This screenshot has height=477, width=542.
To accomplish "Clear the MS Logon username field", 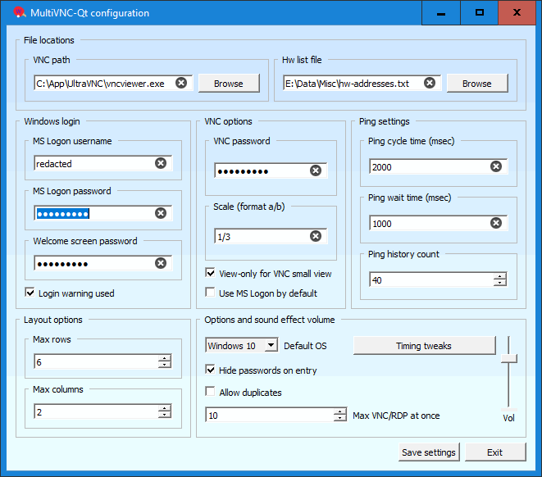I will [x=161, y=163].
